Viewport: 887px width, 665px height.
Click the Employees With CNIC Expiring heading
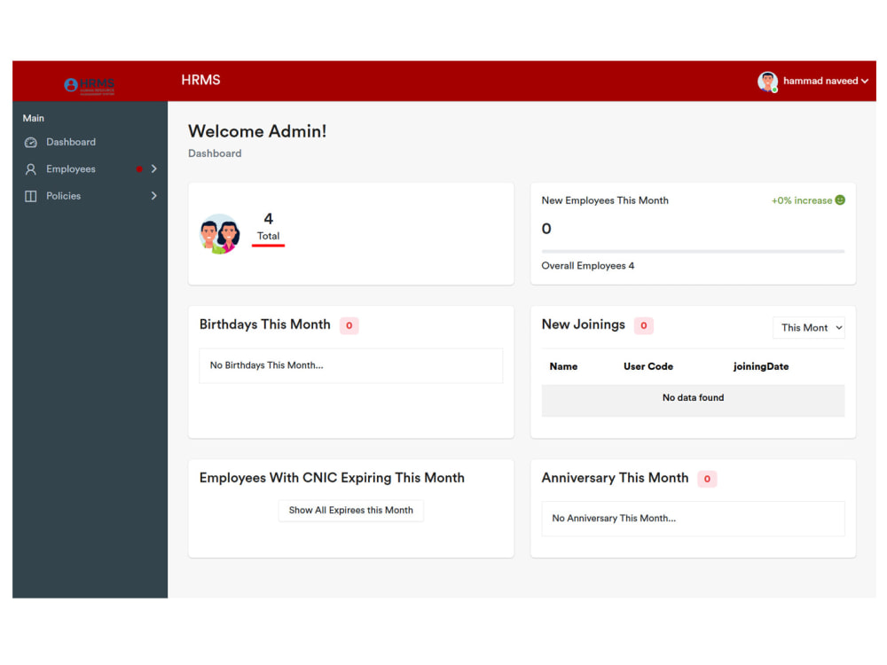coord(332,479)
